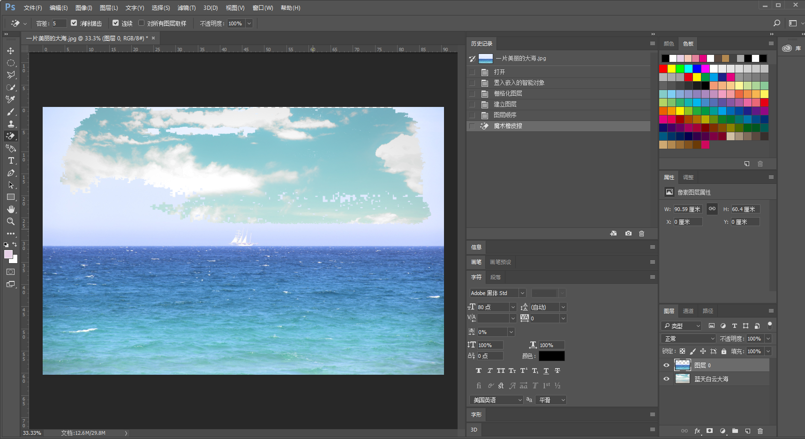Select the Hand tool

[x=10, y=209]
